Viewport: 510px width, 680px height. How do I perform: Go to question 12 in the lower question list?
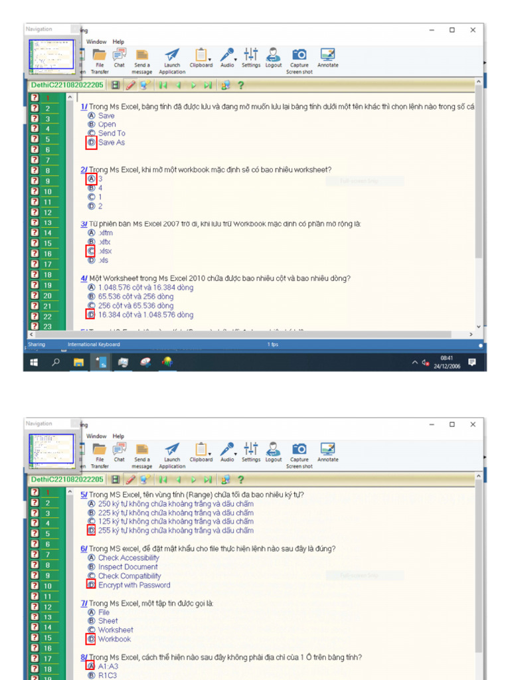pos(47,607)
